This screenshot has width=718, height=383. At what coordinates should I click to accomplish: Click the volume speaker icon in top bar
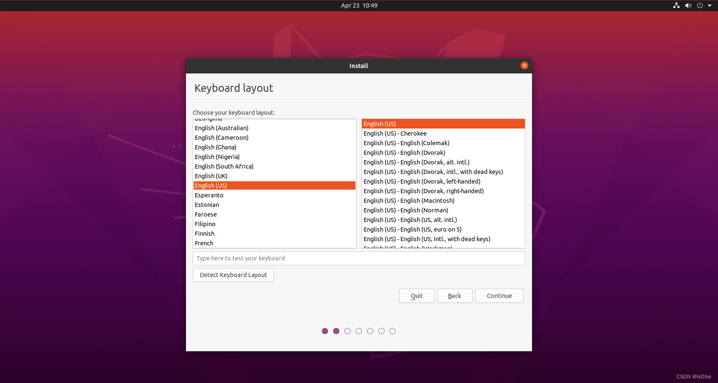coord(688,5)
